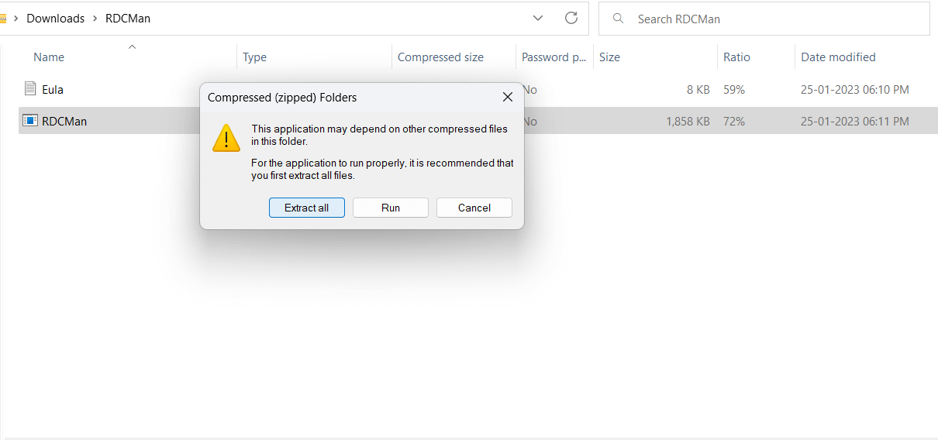Sort files by the Name column

click(x=49, y=57)
